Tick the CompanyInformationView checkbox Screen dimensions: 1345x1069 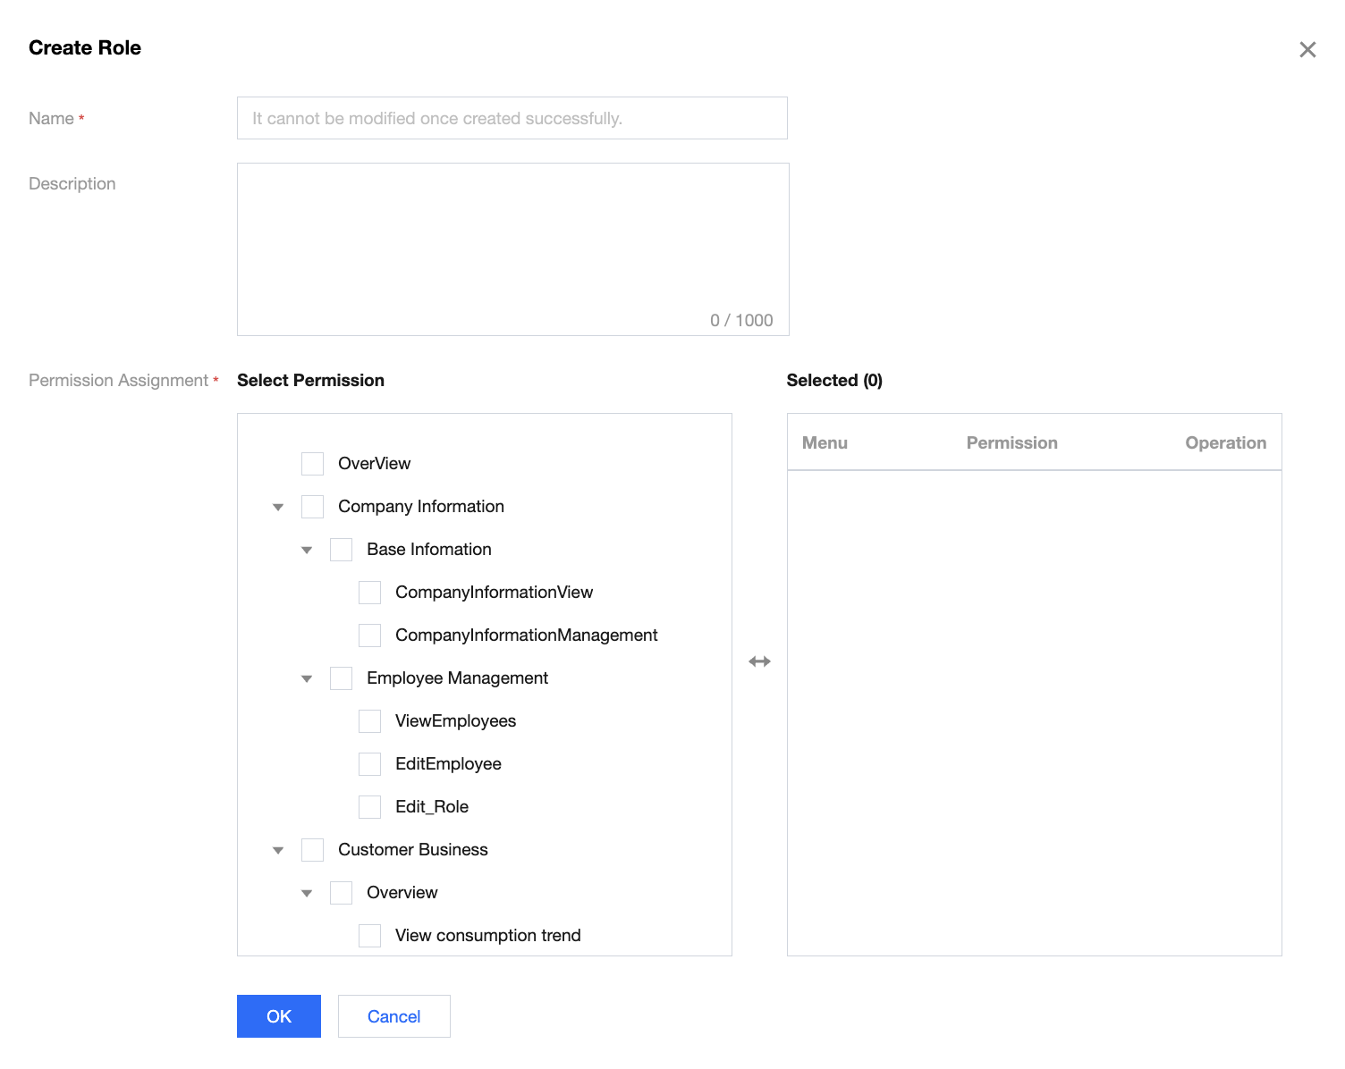(x=369, y=593)
